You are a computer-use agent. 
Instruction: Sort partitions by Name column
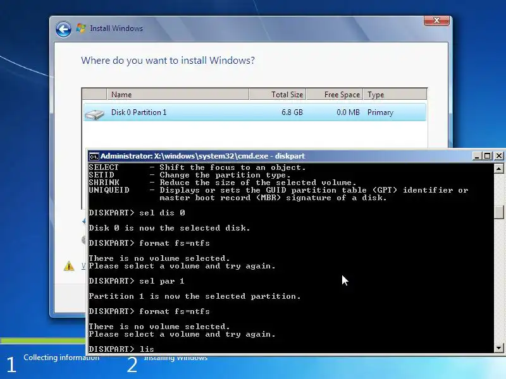pos(178,94)
